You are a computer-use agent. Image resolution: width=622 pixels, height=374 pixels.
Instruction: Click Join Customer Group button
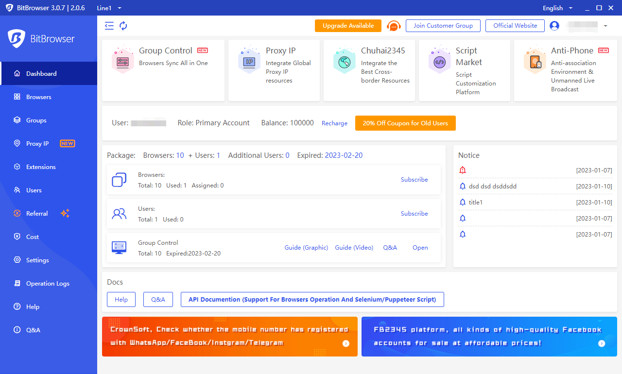443,26
